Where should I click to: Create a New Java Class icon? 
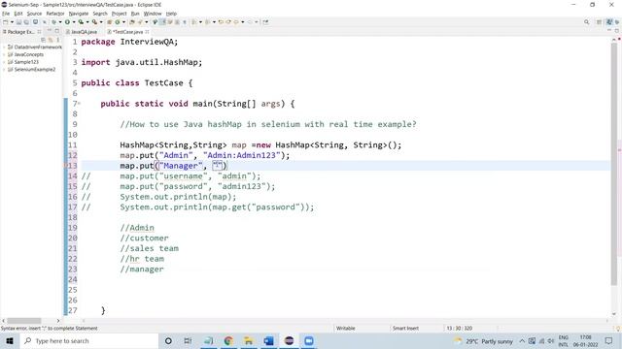tap(118, 22)
